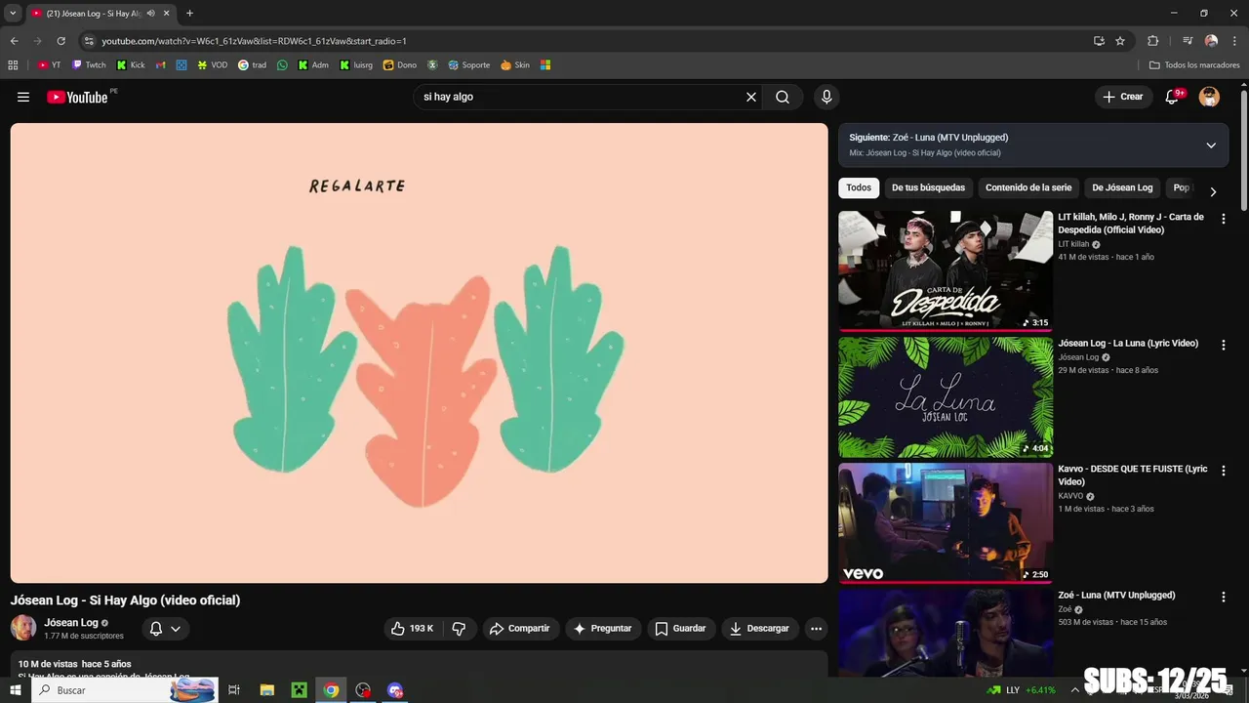The height and width of the screenshot is (703, 1249).
Task: Open the Jósean Log channel name link
Action: (71, 623)
